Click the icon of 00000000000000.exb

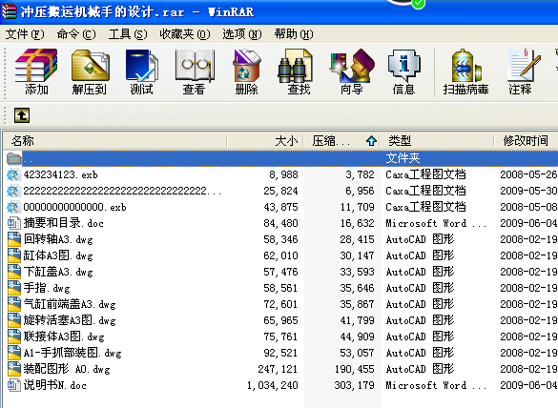[13, 207]
